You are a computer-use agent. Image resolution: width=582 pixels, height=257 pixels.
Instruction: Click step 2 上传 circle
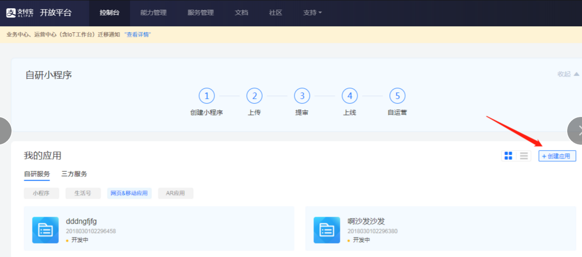click(254, 96)
